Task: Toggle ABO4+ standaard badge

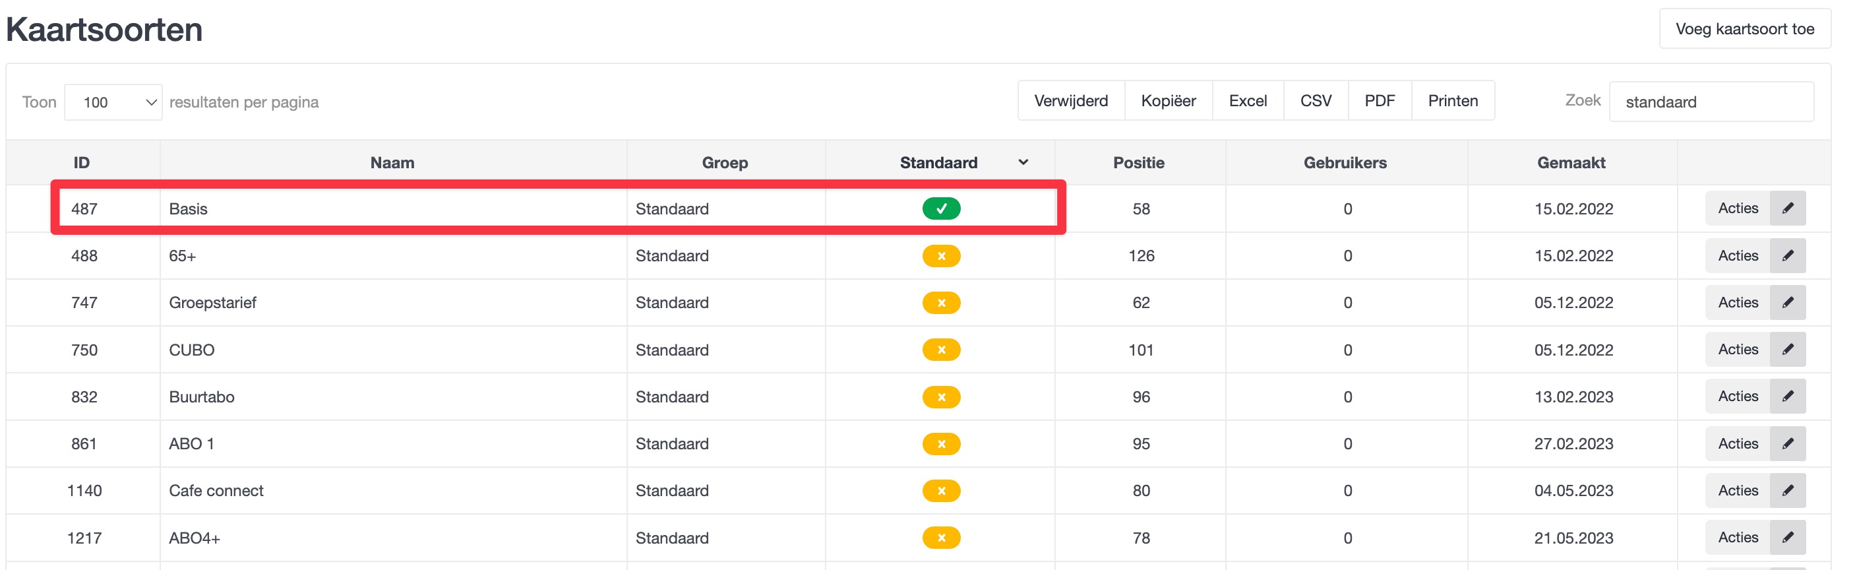Action: (941, 538)
